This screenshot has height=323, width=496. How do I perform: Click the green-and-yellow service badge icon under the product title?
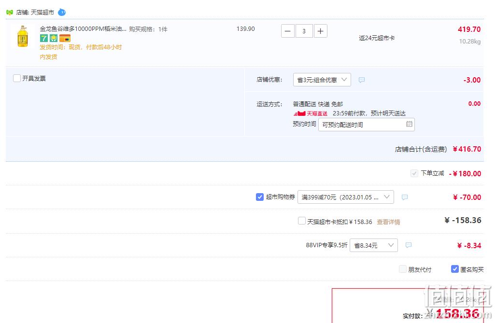54,38
